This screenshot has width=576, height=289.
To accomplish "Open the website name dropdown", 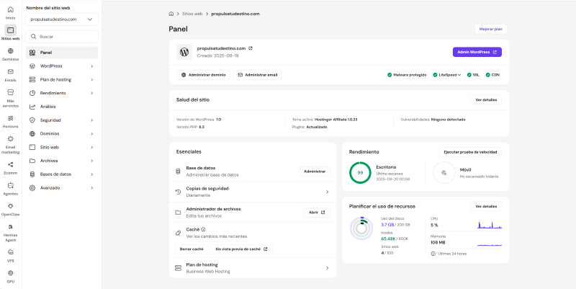I will pos(62,19).
